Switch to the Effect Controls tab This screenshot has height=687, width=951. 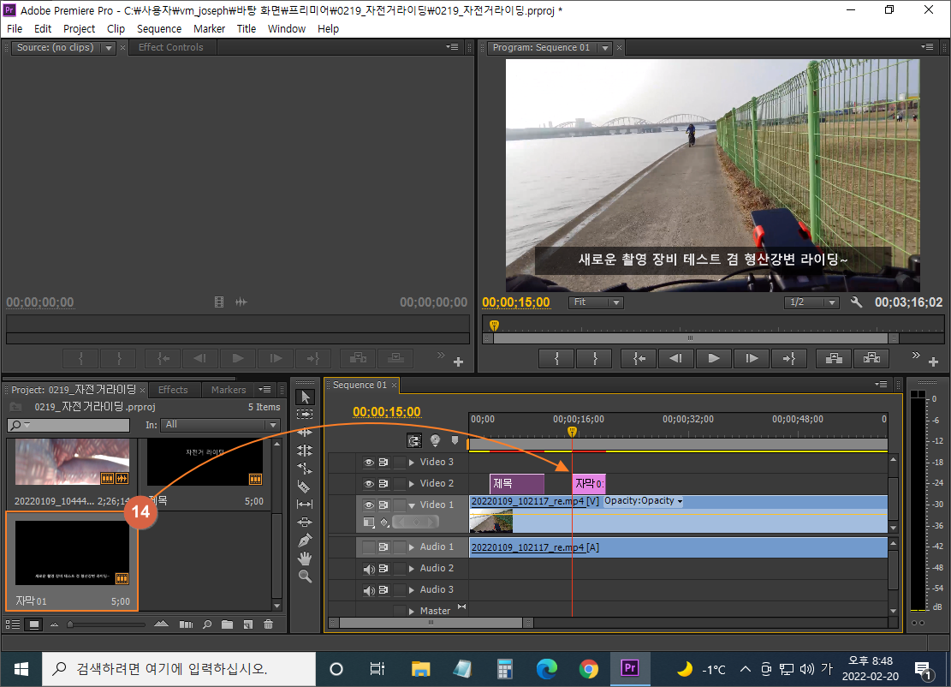[x=171, y=47]
